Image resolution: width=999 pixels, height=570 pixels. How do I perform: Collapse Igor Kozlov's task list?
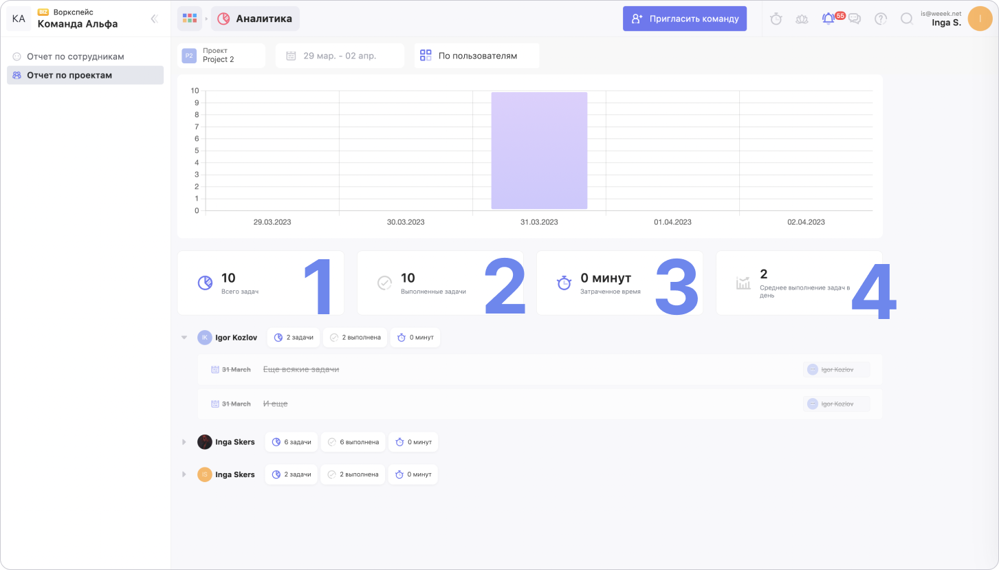click(x=184, y=338)
